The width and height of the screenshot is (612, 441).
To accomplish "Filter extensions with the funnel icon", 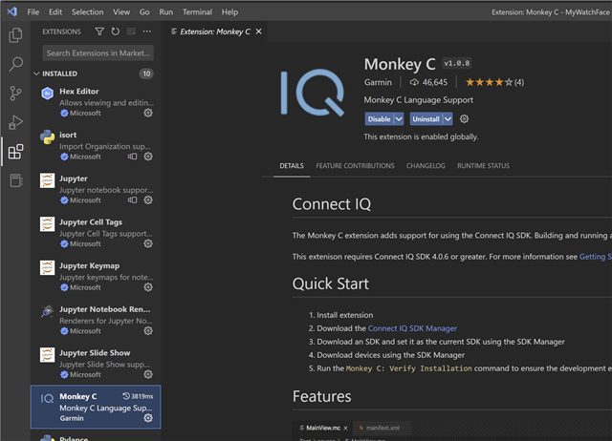I will point(99,31).
